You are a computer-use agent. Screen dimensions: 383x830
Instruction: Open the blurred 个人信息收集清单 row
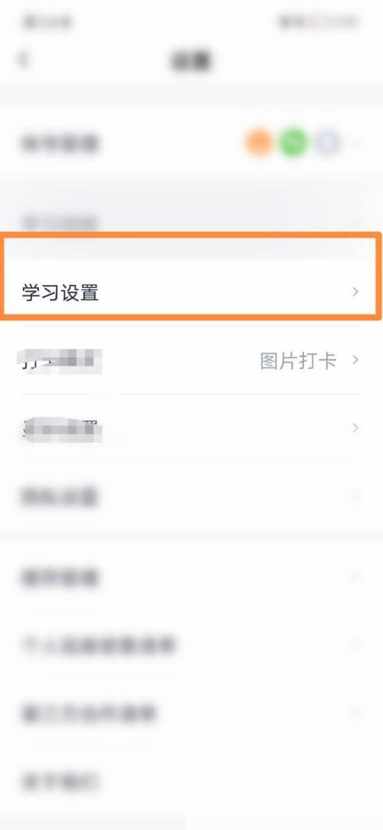click(191, 645)
